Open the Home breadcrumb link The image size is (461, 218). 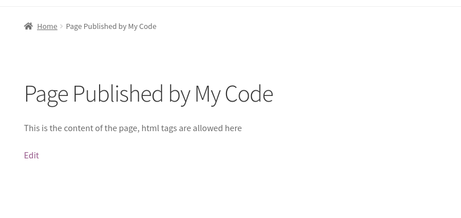click(x=47, y=27)
